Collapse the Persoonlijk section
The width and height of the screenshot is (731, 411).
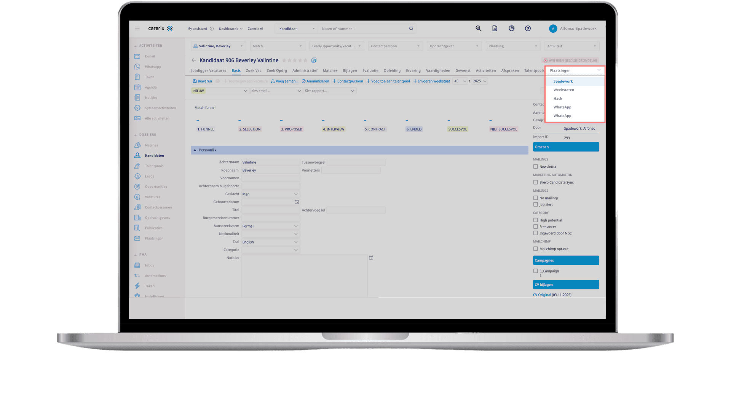tap(195, 150)
